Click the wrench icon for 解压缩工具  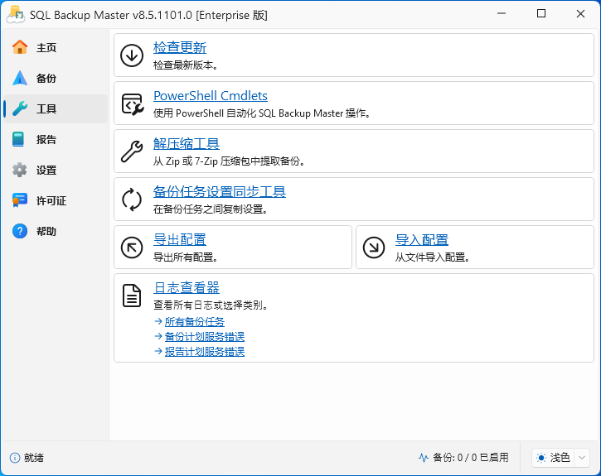point(132,151)
